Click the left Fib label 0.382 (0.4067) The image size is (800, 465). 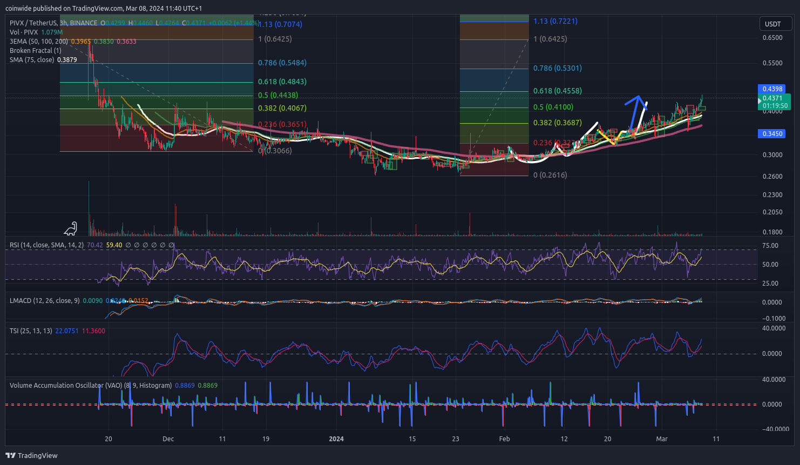coord(282,108)
